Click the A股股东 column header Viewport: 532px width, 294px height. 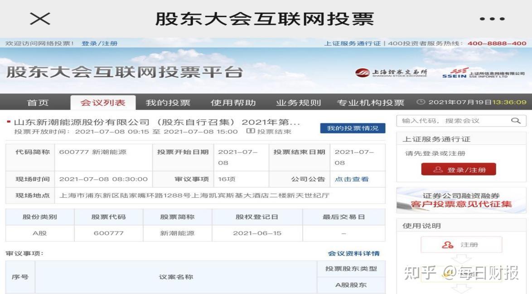(351, 285)
